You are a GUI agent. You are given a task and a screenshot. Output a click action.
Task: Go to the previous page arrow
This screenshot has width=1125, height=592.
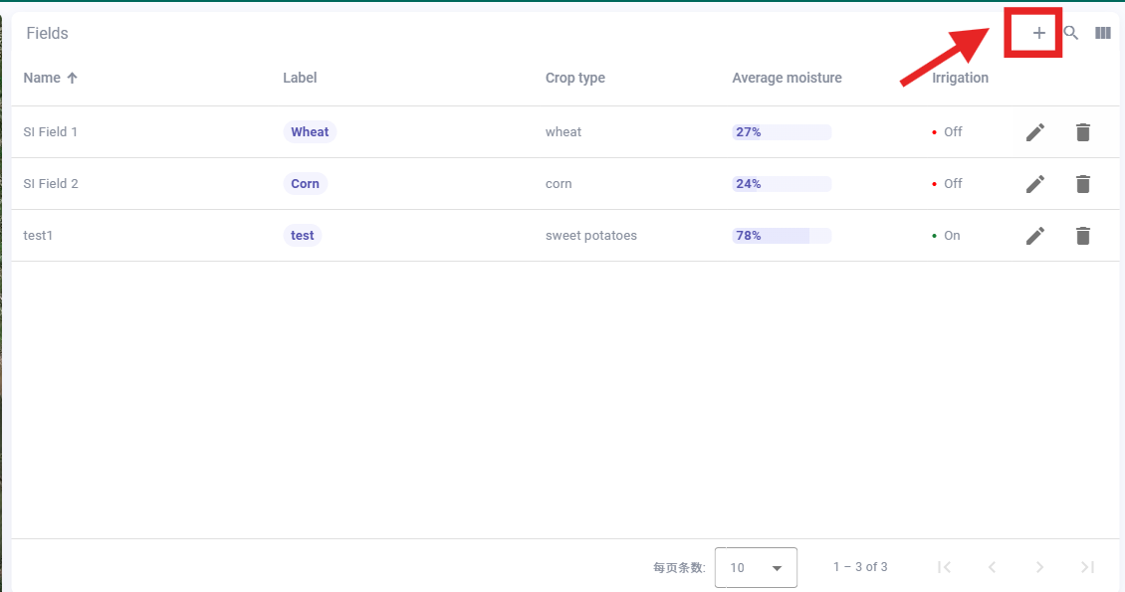tap(992, 567)
